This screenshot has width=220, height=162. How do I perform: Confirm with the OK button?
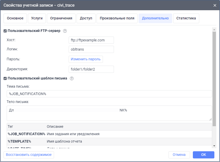tap(204, 155)
